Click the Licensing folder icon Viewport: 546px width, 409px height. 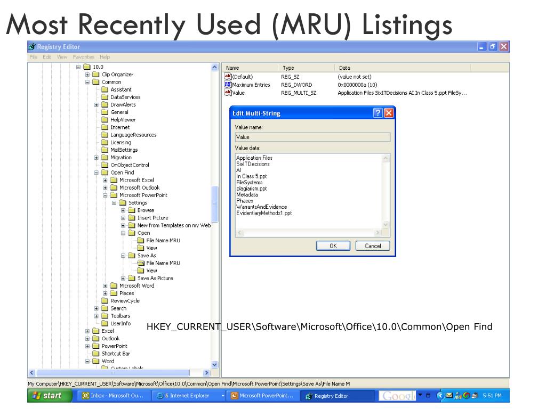(105, 142)
